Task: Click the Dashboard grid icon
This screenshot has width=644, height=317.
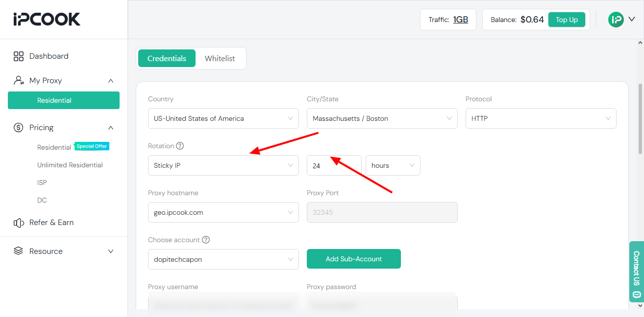Action: (19, 56)
